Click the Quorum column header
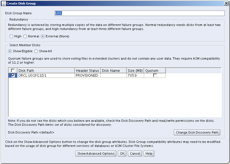The height and width of the screenshot is (164, 230). 155,71
